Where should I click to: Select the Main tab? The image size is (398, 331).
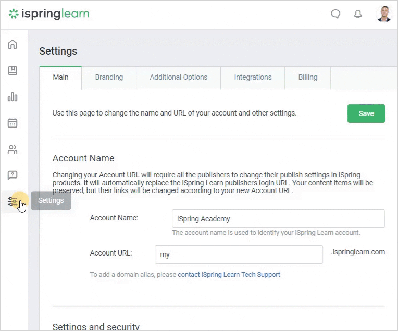point(60,78)
